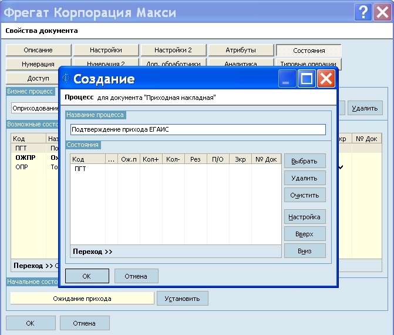Maximize the Создание dialog

pyautogui.click(x=307, y=79)
